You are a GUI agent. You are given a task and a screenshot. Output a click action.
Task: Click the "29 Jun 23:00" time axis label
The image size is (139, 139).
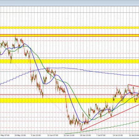[85, 135]
